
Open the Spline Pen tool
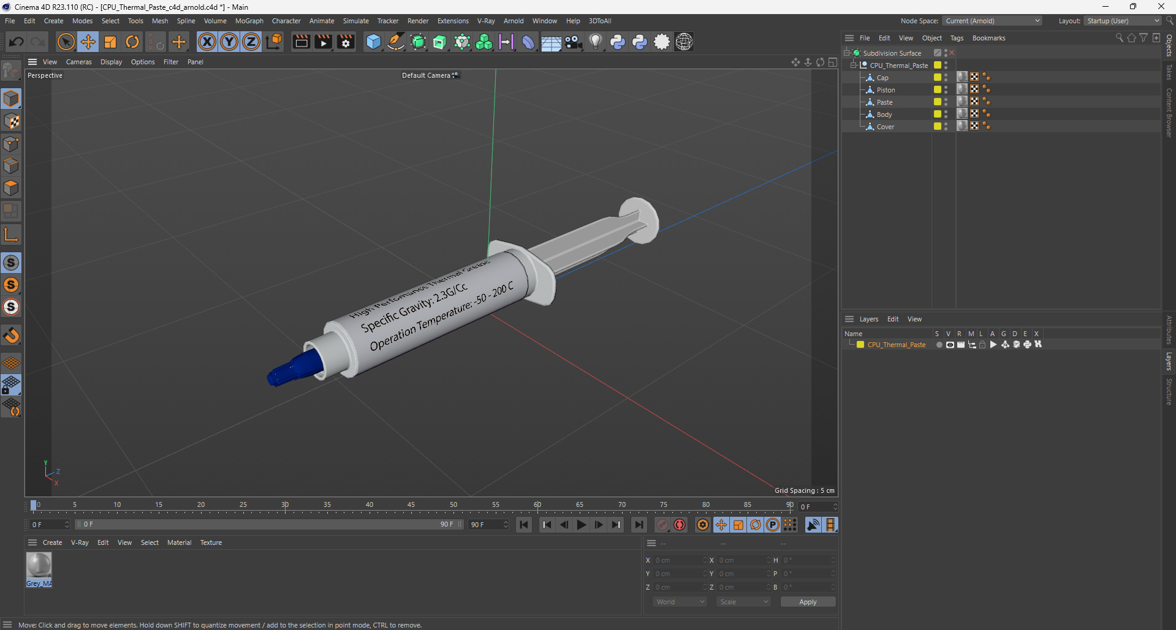396,42
